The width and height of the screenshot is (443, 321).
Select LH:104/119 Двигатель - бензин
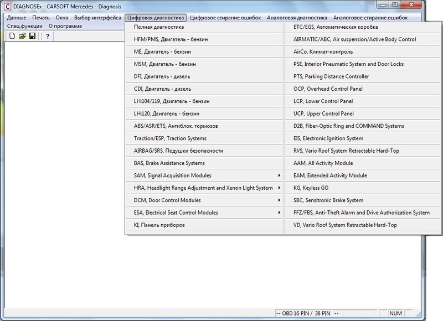(x=204, y=101)
